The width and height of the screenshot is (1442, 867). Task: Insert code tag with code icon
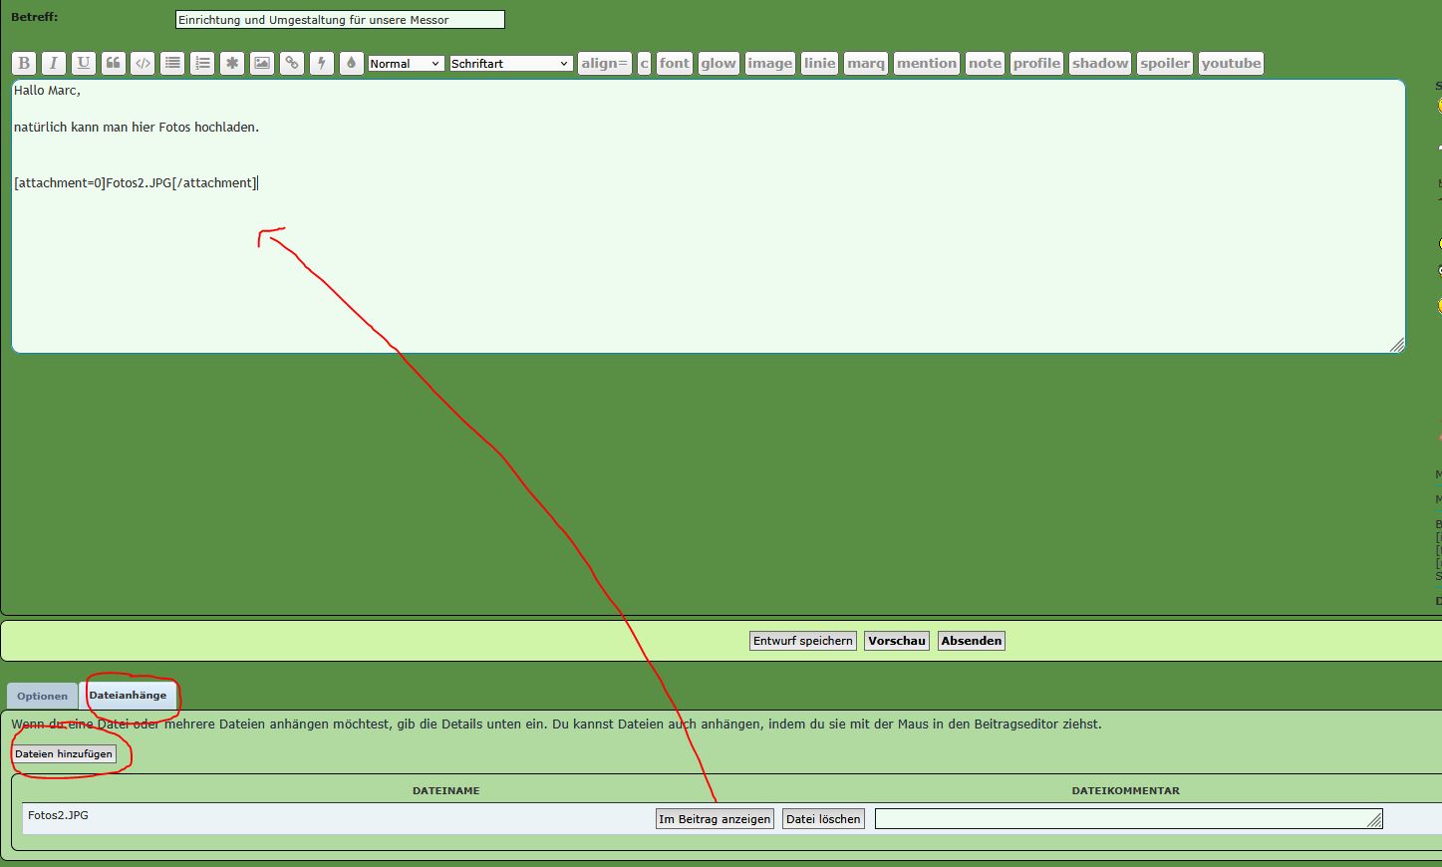pyautogui.click(x=144, y=63)
